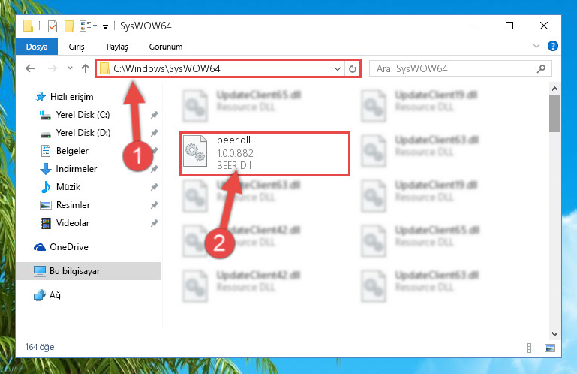Image resolution: width=577 pixels, height=374 pixels.
Task: Go back with the left arrow button
Action: pyautogui.click(x=30, y=68)
